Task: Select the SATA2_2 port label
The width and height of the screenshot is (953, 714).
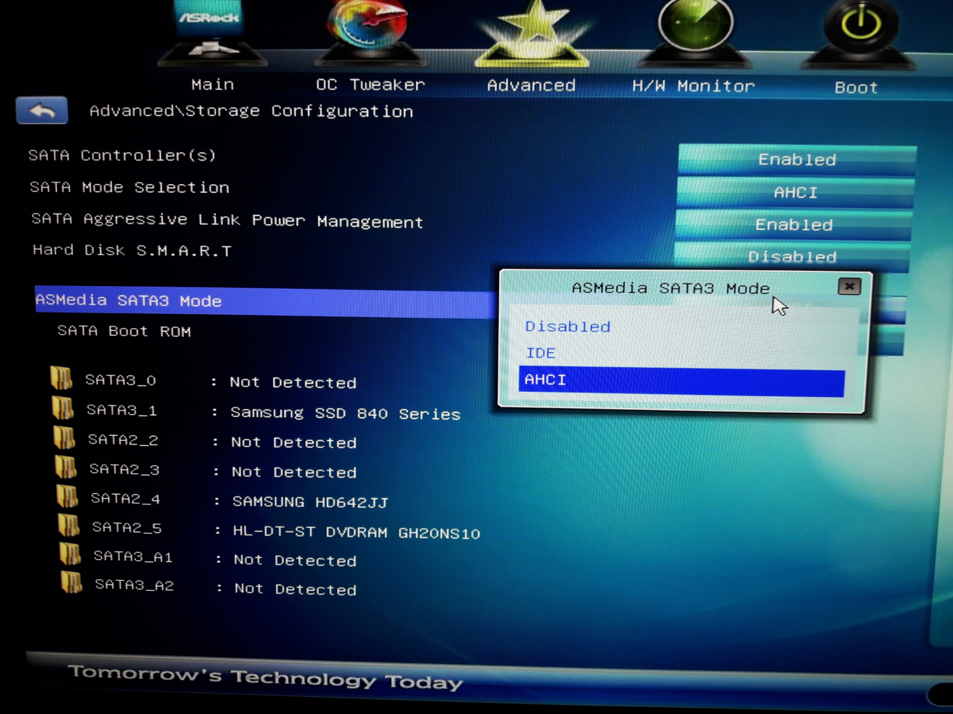Action: (x=123, y=439)
